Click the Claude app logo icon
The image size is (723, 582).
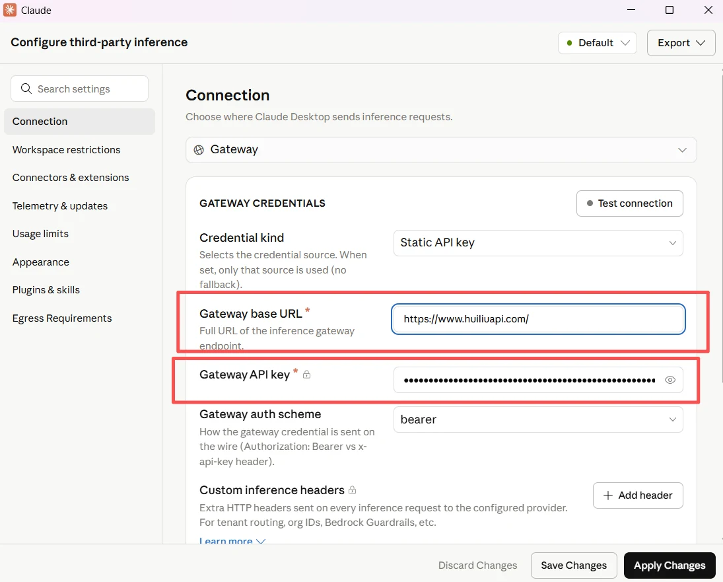pos(10,10)
